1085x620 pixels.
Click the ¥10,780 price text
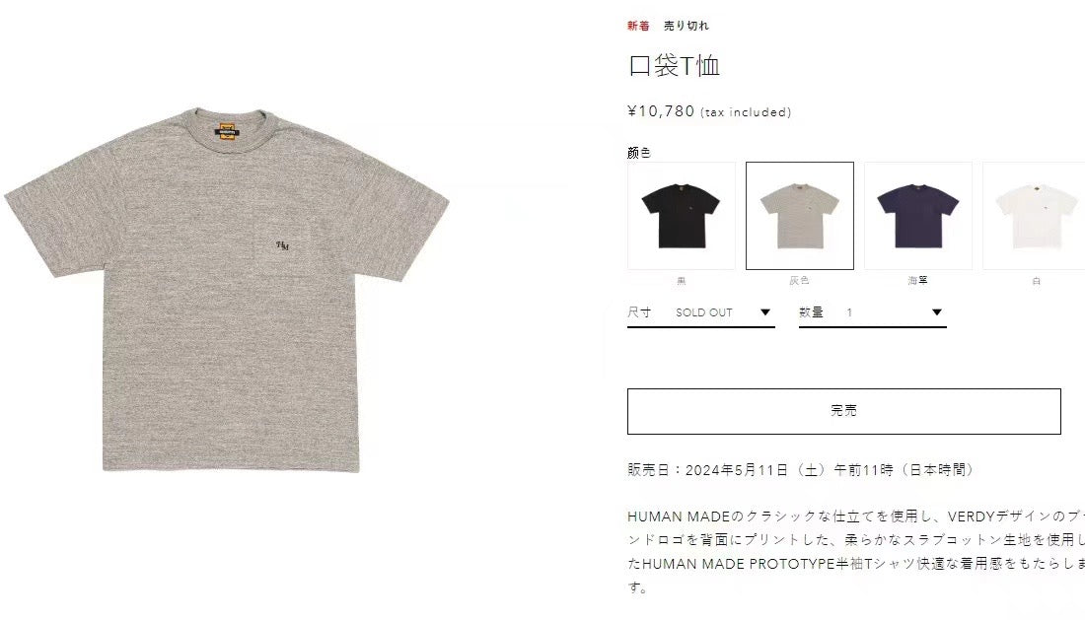[x=661, y=111]
